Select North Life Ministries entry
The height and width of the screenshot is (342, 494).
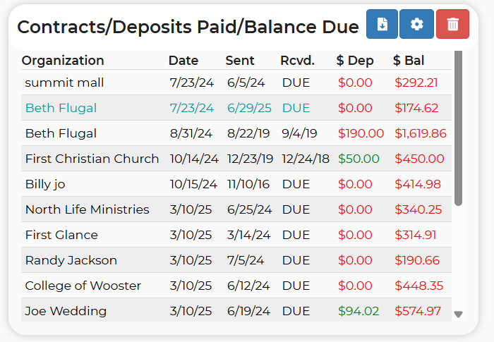click(x=236, y=209)
